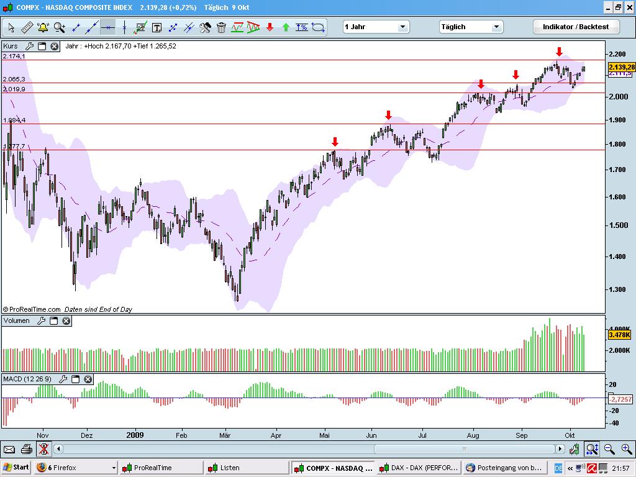Close the Kurs panel
This screenshot has width=636, height=477.
(x=55, y=46)
